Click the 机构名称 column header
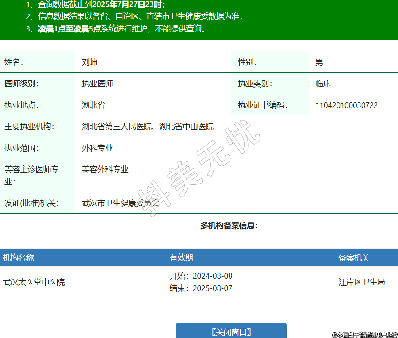The width and height of the screenshot is (398, 338). click(19, 258)
